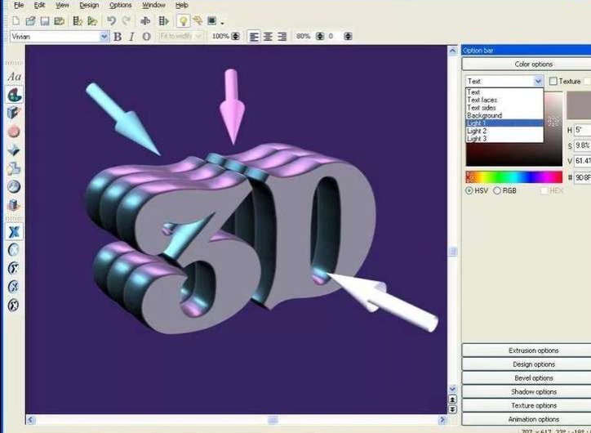Click the Undo arrow icon

[111, 20]
